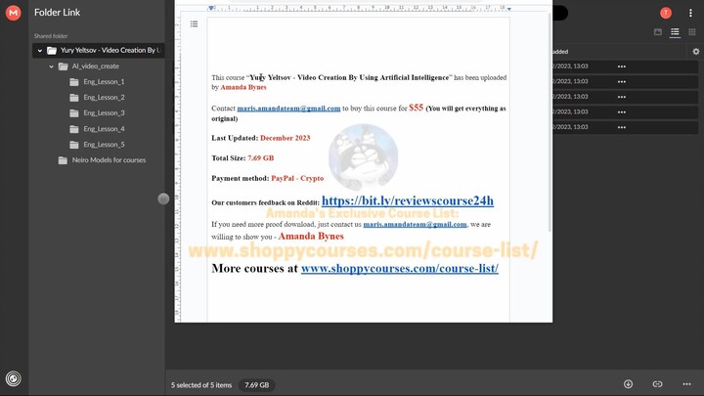Open the three-dot menu for the fifth file row
Viewport: 704px width, 396px height.
(x=622, y=127)
